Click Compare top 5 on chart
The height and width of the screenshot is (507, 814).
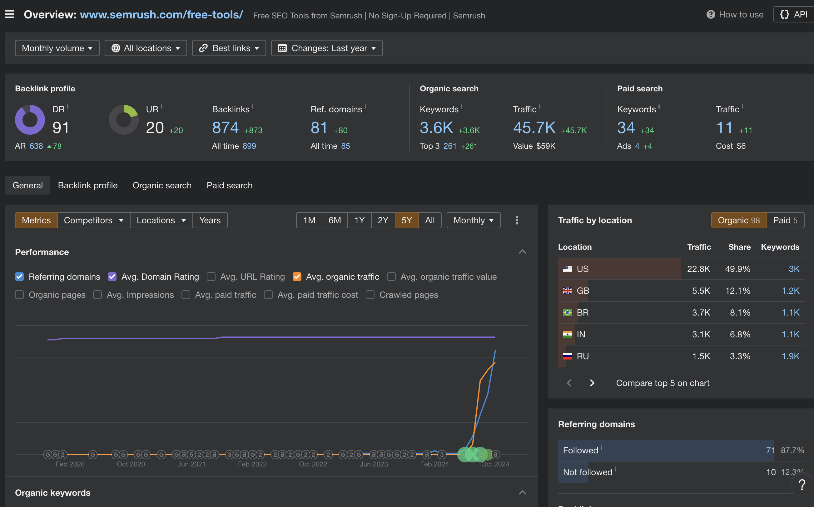663,383
